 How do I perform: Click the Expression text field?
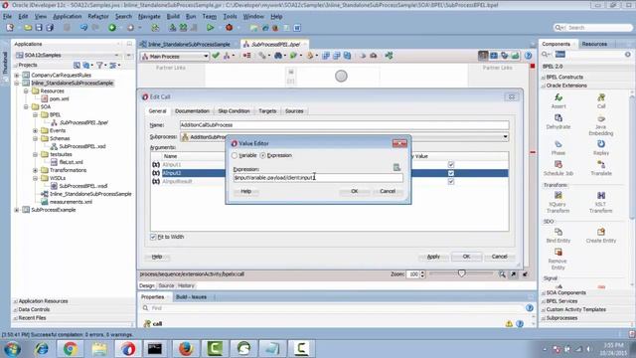(x=318, y=178)
